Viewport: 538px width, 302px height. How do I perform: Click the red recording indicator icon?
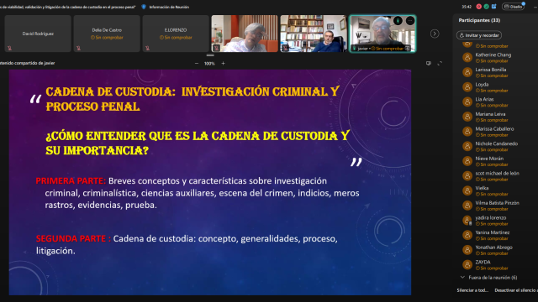479,7
